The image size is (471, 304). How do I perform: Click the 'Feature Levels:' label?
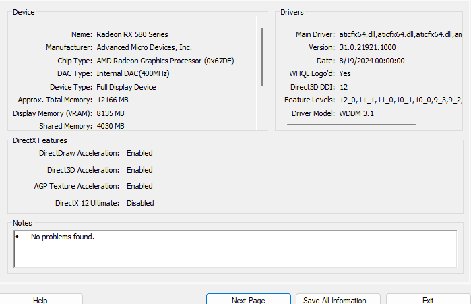click(309, 100)
